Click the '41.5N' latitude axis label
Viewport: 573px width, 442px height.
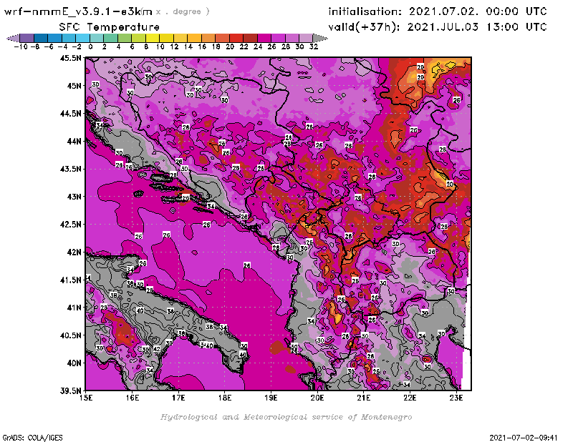click(x=70, y=280)
